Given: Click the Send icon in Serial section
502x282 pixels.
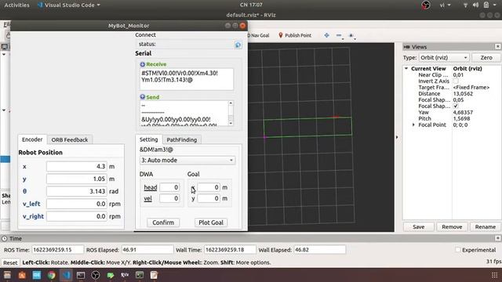Looking at the screenshot, I should tap(143, 97).
